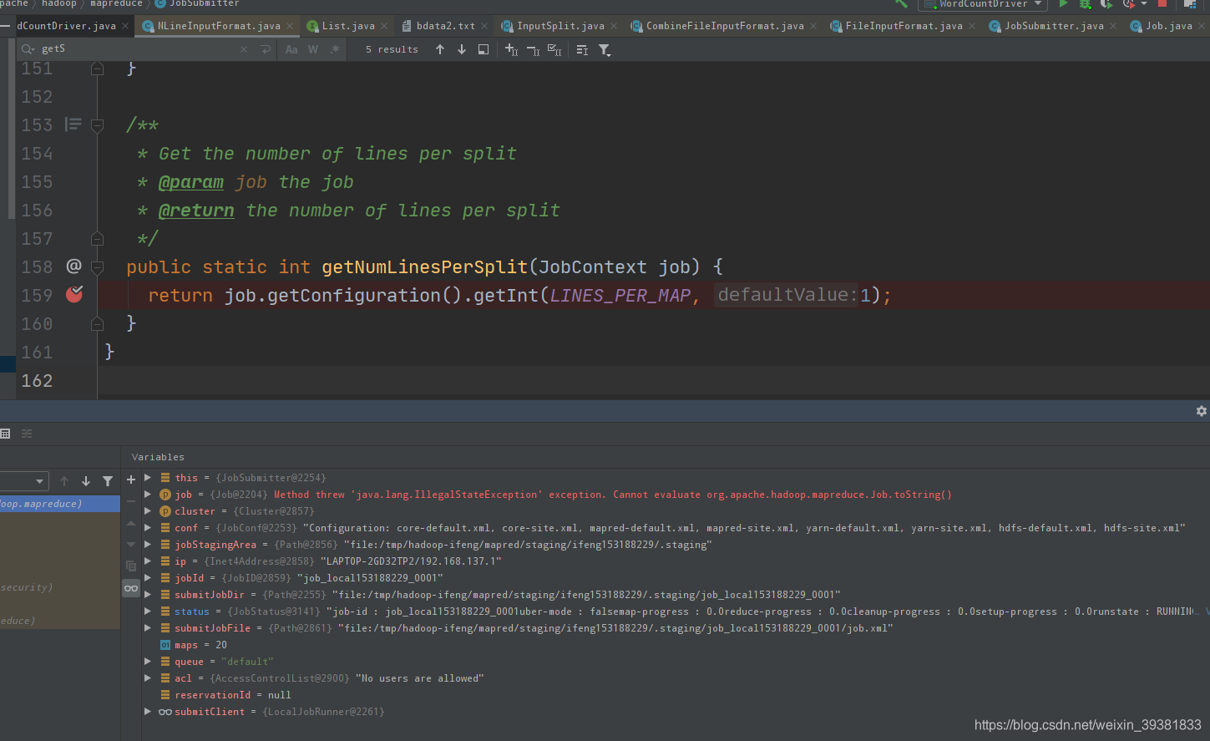Toggle Regex search option
The width and height of the screenshot is (1210, 741).
[335, 49]
